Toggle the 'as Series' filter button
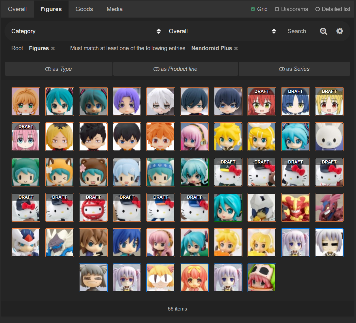 tap(294, 69)
